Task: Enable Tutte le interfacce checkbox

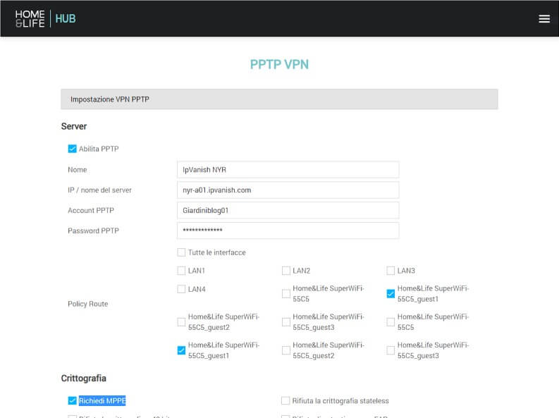Action: [181, 252]
